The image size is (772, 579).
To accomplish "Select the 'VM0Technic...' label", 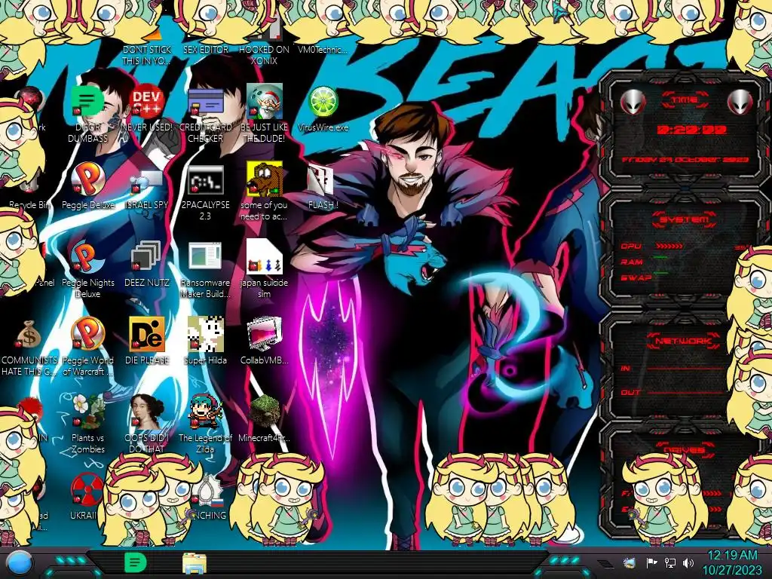I will [x=323, y=49].
